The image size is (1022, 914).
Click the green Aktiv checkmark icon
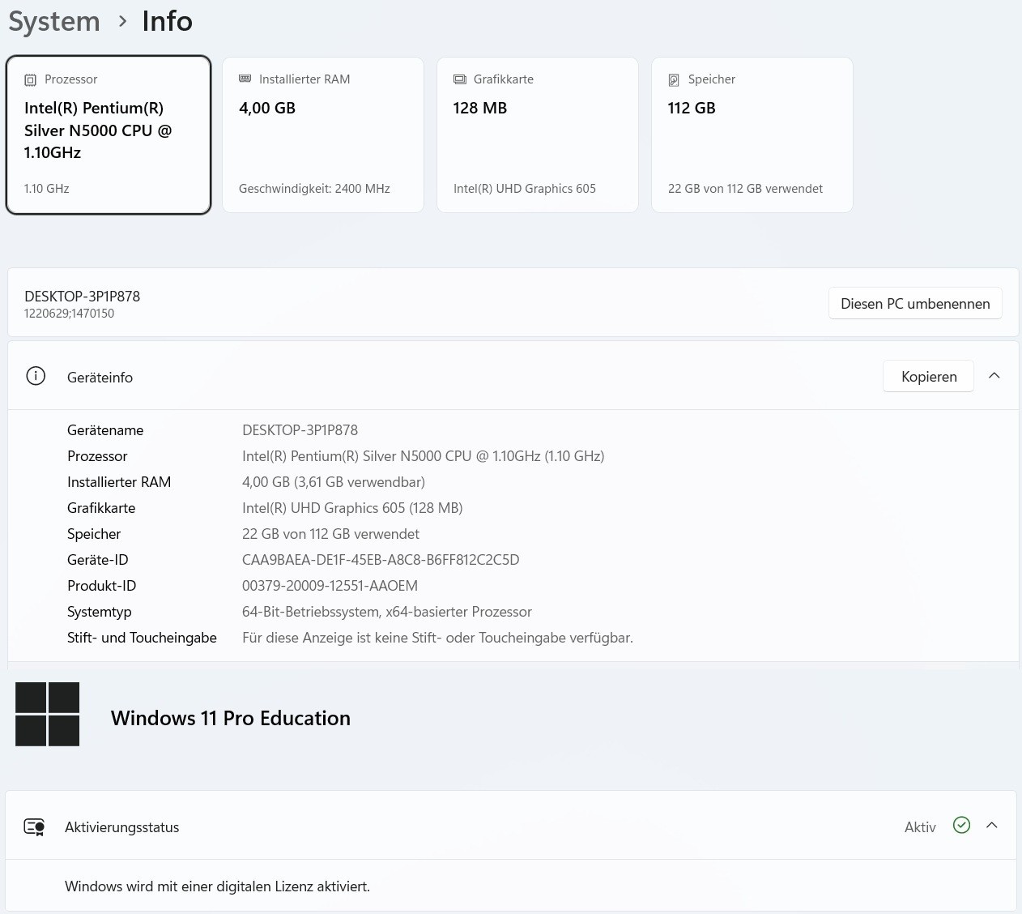[961, 825]
